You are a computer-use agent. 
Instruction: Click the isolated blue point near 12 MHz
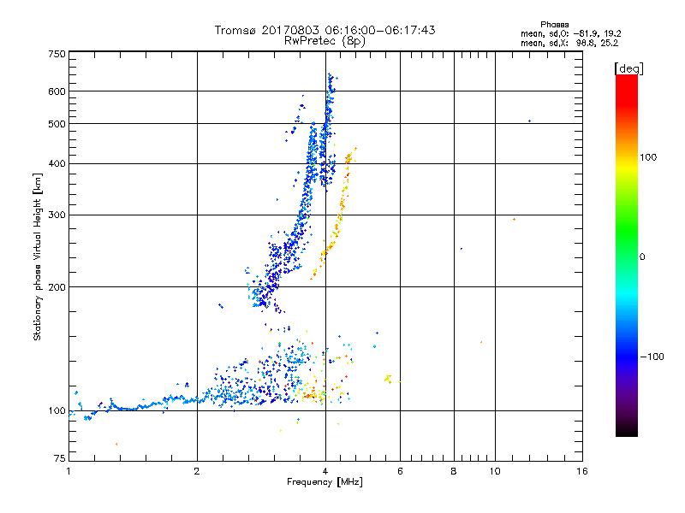coord(529,121)
